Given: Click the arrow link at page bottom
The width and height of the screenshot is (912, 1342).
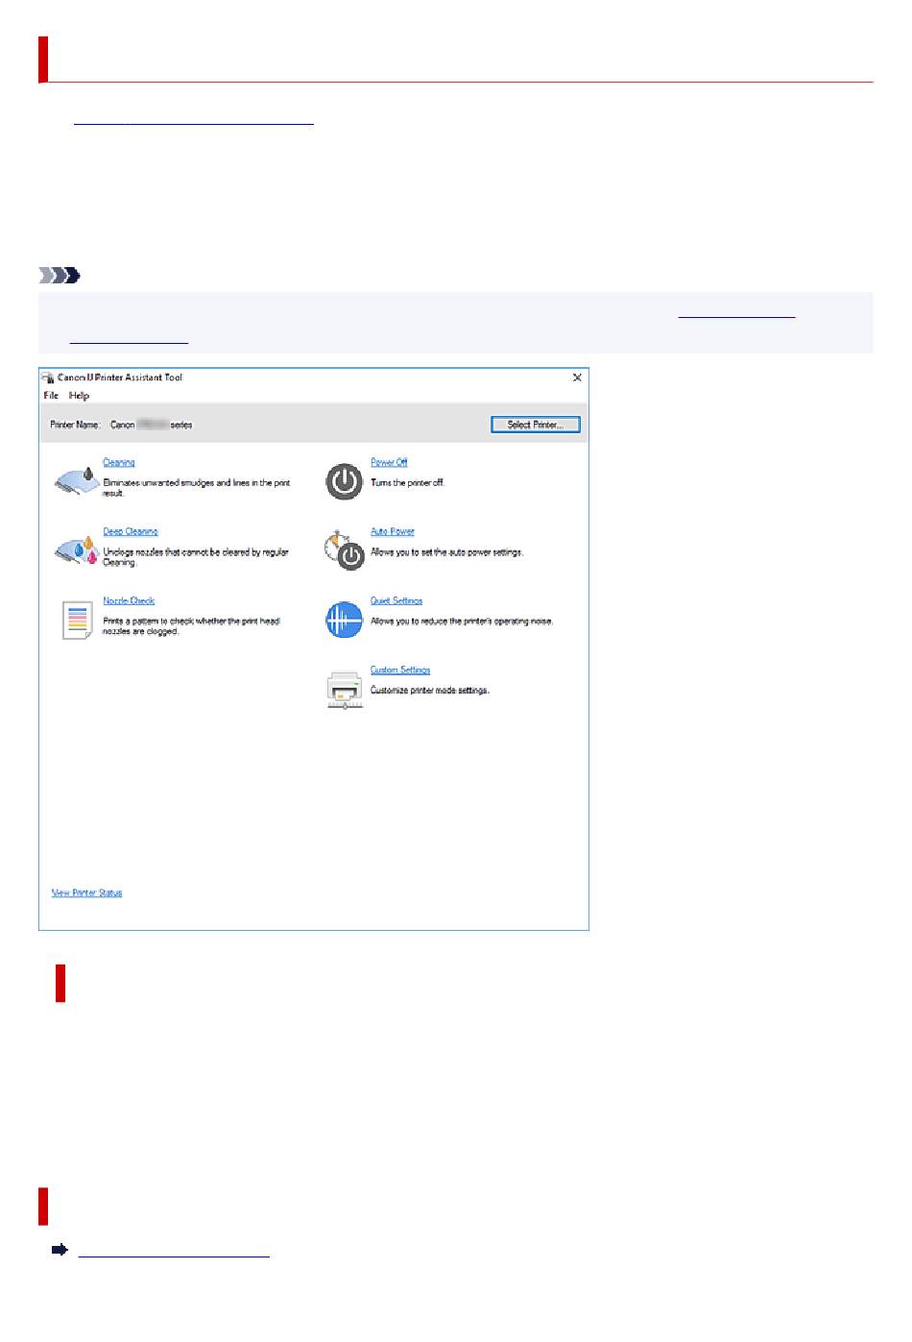Looking at the screenshot, I should coord(174,1251).
